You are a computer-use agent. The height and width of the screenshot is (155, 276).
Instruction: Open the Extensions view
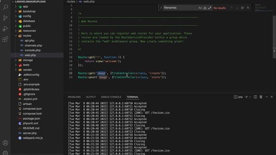[5, 39]
